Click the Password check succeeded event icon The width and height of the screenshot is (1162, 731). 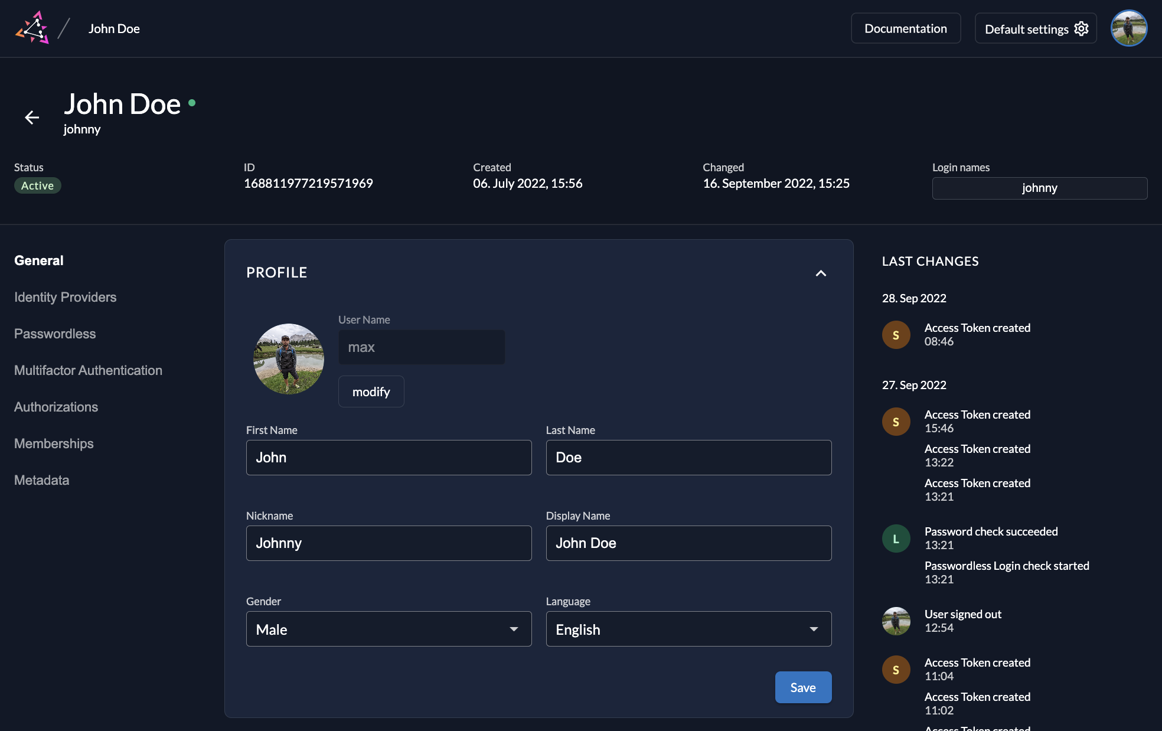tap(896, 538)
